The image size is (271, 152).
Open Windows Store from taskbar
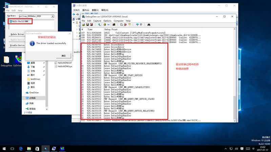tap(37, 149)
